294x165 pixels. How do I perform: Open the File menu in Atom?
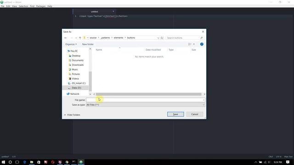tap(3, 6)
